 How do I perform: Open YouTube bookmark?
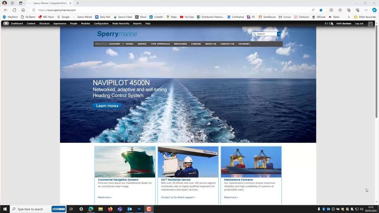(187, 17)
